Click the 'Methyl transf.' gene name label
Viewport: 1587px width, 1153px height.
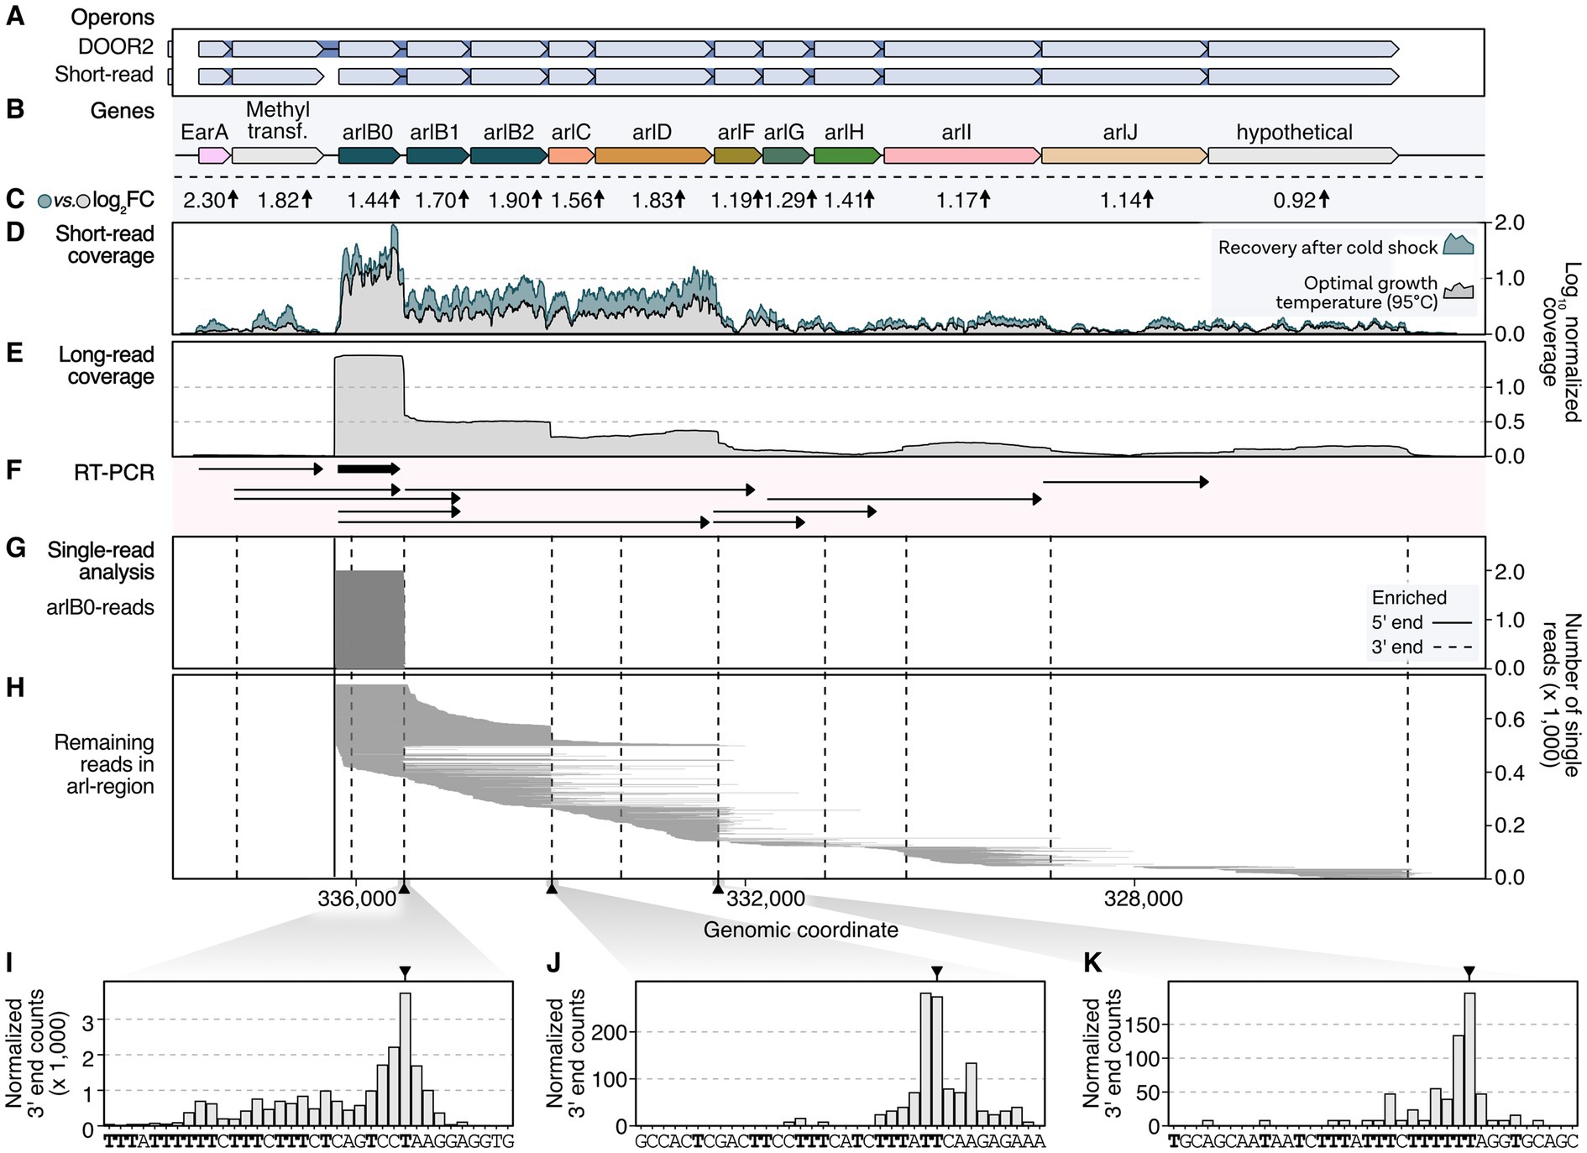[278, 121]
